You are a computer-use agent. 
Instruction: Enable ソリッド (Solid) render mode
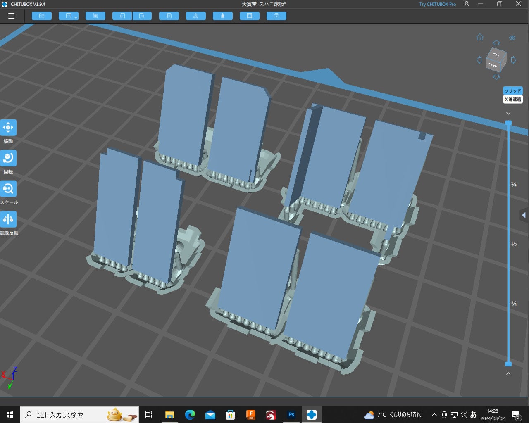coord(513,91)
